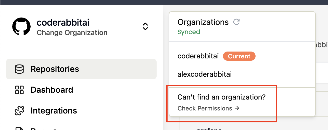328x130 pixels.
Task: Click the Dashboard grid icon
Action: 20,90
